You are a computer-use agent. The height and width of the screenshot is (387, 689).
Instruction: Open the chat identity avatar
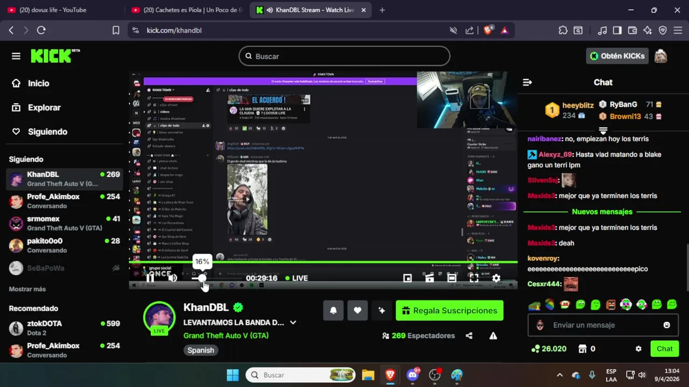pyautogui.click(x=540, y=325)
